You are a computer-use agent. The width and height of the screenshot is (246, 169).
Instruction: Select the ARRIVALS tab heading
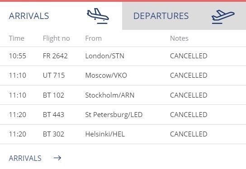pyautogui.click(x=29, y=16)
